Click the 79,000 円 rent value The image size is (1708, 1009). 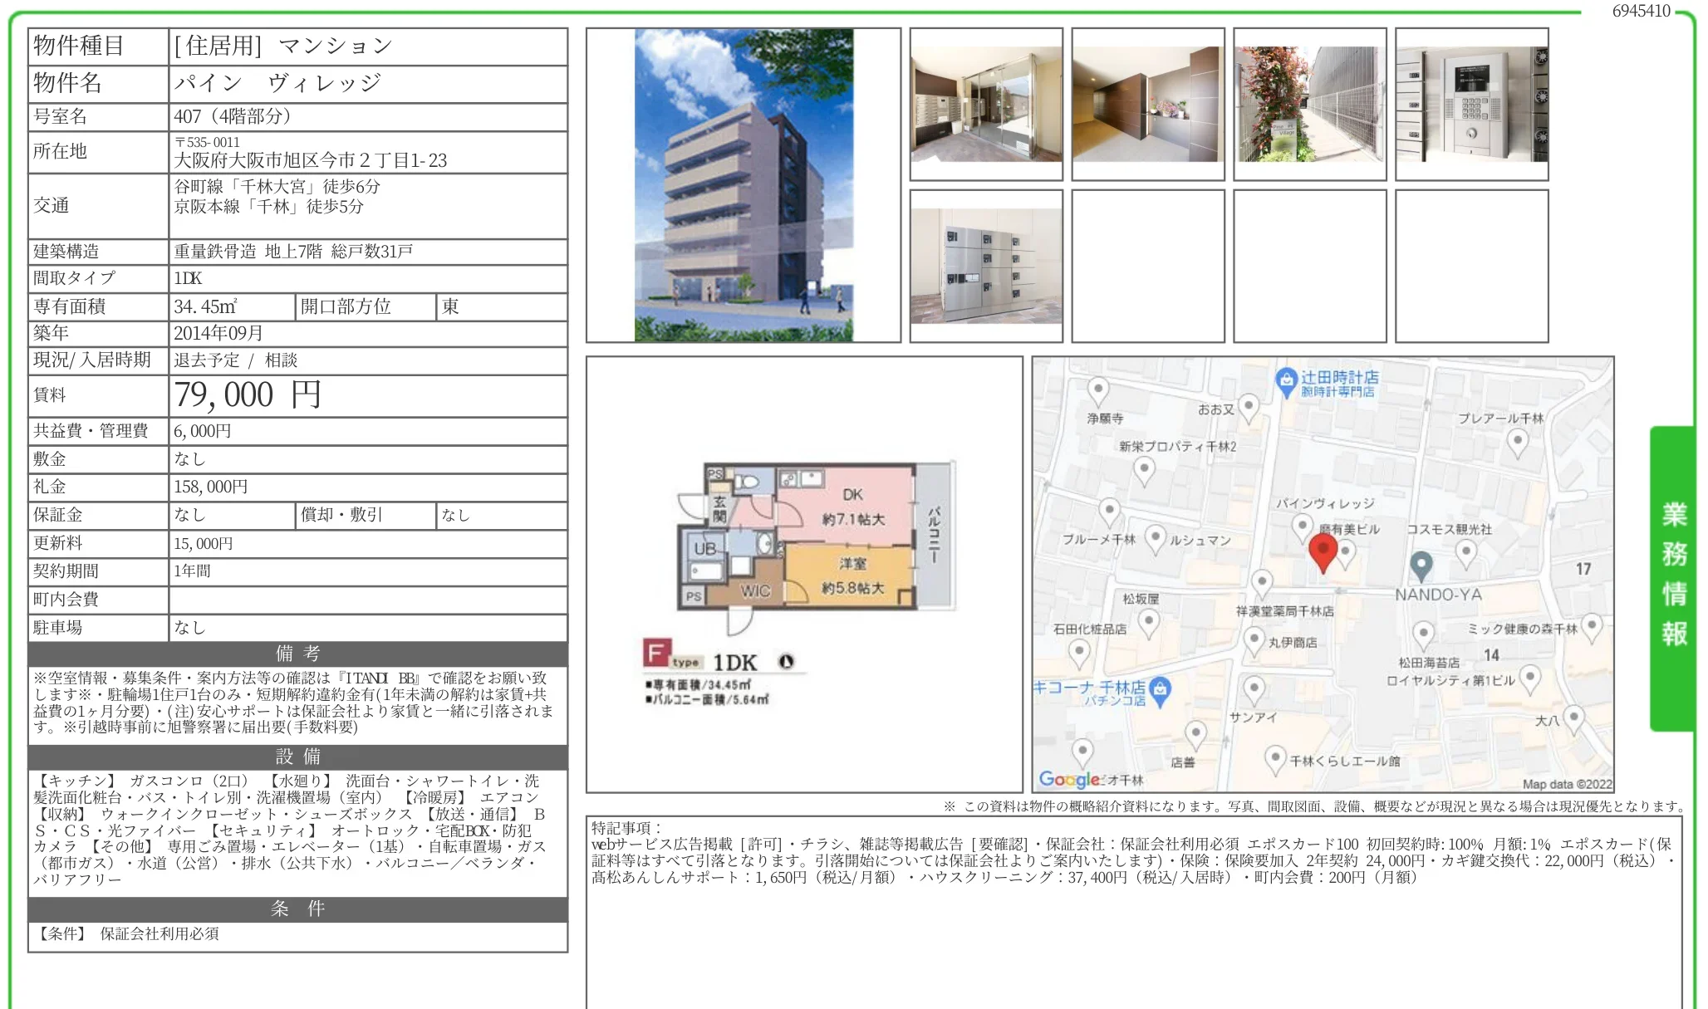point(248,395)
